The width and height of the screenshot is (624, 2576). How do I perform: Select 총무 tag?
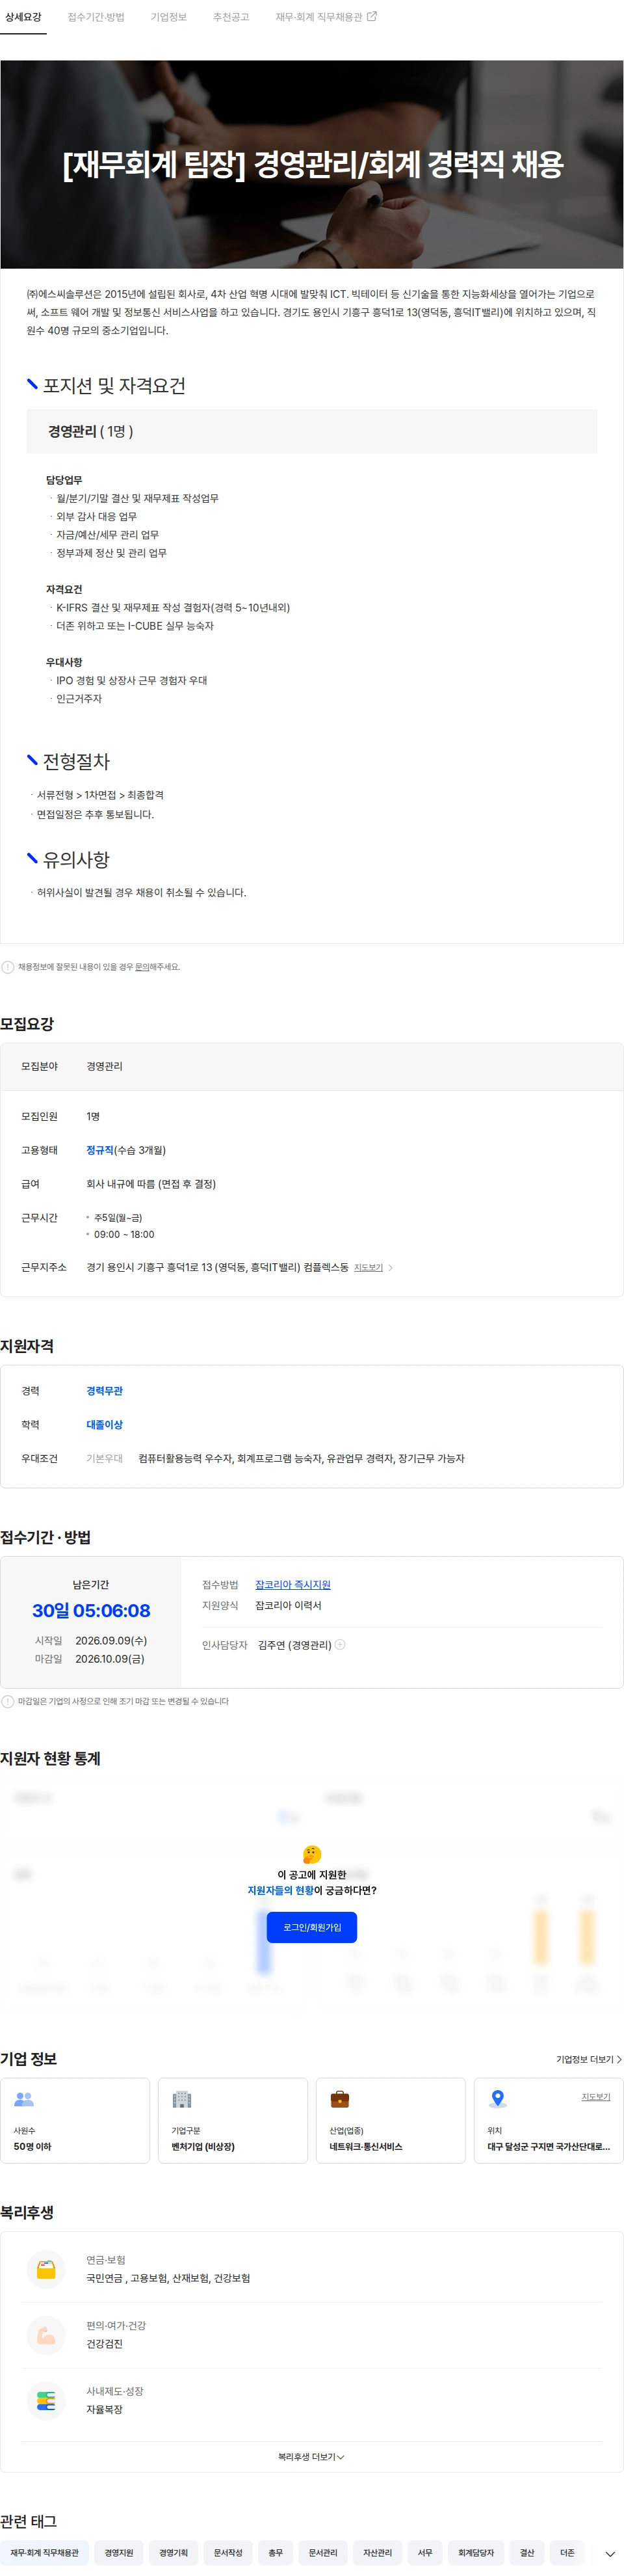pos(275,2553)
